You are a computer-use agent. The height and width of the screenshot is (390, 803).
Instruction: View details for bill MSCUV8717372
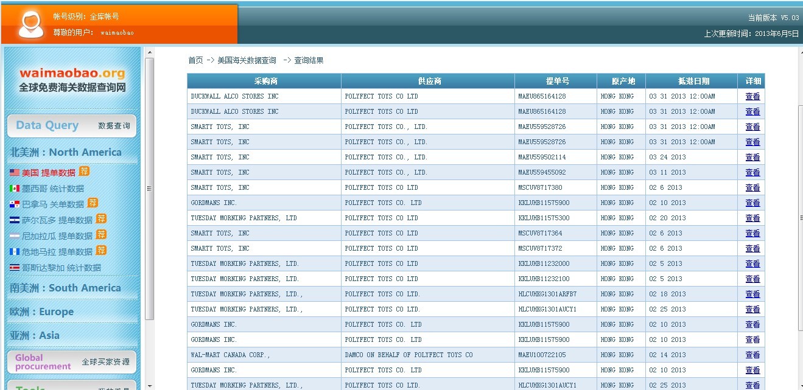coord(752,248)
